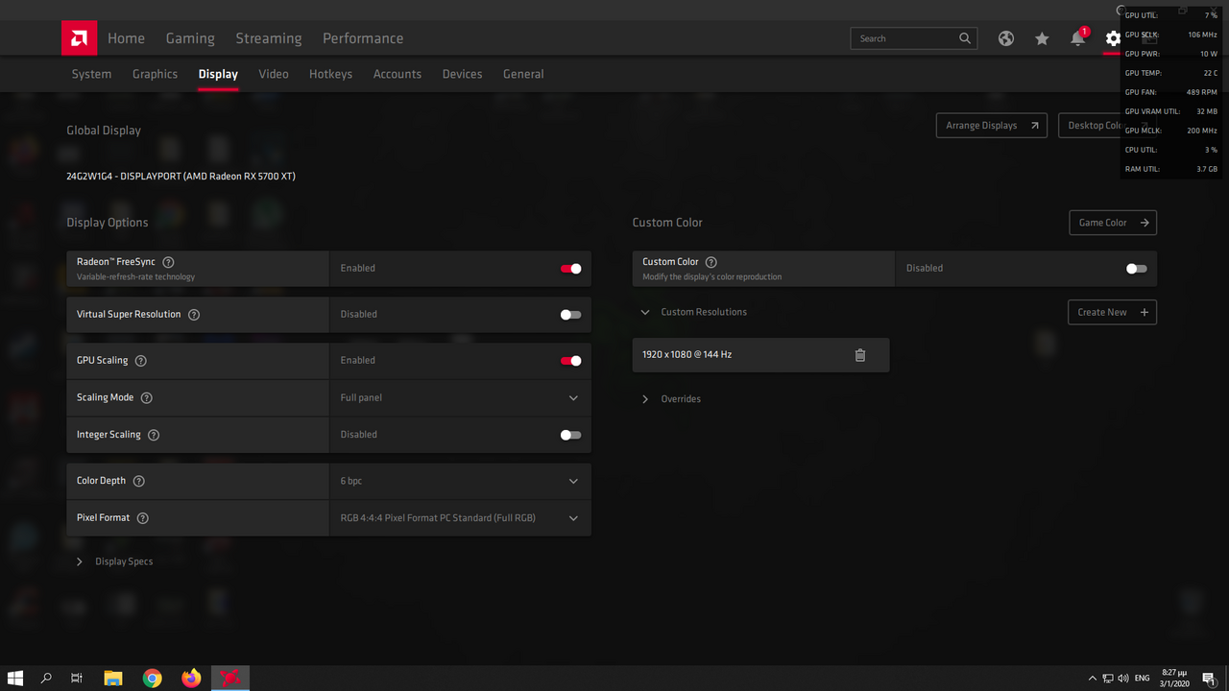Open Gaming tab
The height and width of the screenshot is (691, 1229).
[190, 38]
